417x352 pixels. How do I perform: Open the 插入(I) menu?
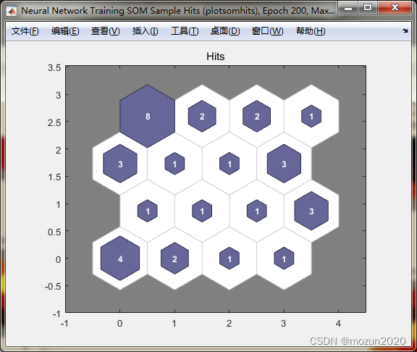tap(146, 31)
